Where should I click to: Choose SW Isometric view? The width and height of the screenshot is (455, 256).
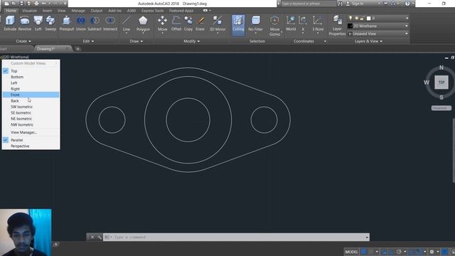point(31,107)
